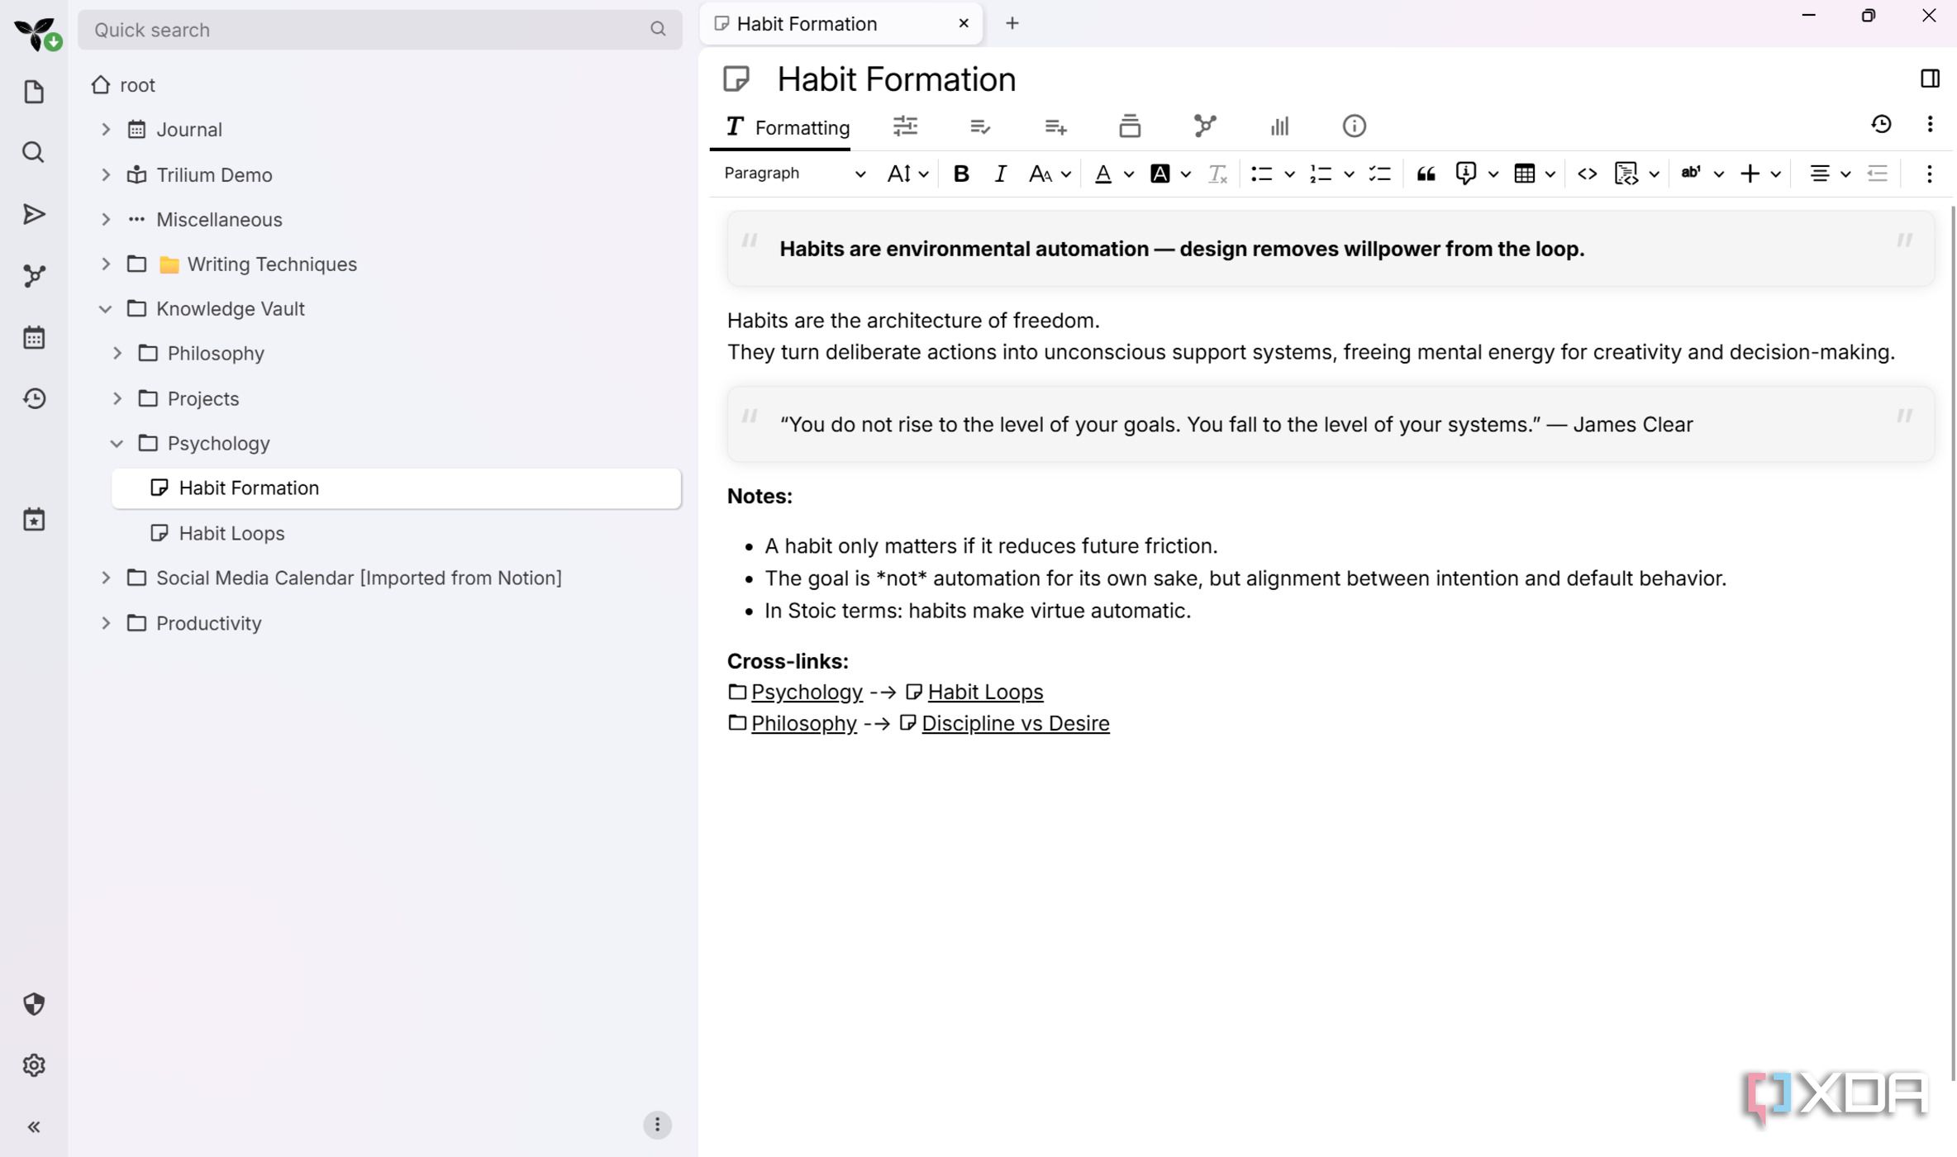
Task: Open the font color dropdown arrow
Action: point(1129,174)
